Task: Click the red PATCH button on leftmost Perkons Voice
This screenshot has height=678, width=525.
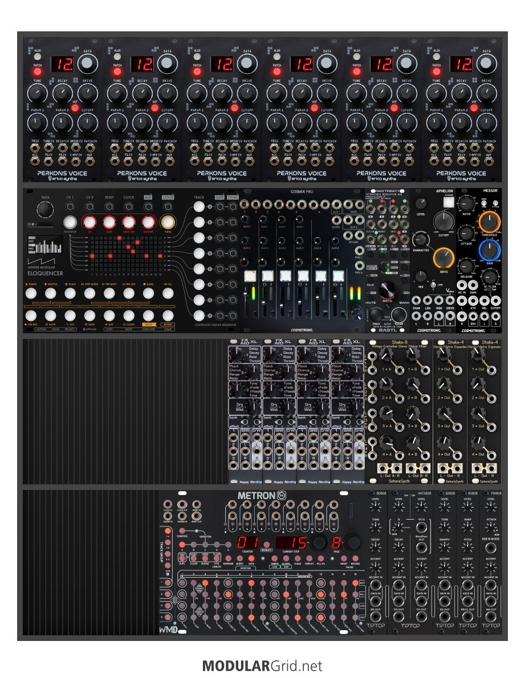Action: [x=37, y=71]
